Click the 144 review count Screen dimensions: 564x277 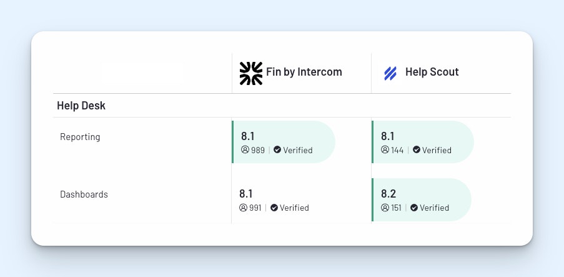pos(397,150)
